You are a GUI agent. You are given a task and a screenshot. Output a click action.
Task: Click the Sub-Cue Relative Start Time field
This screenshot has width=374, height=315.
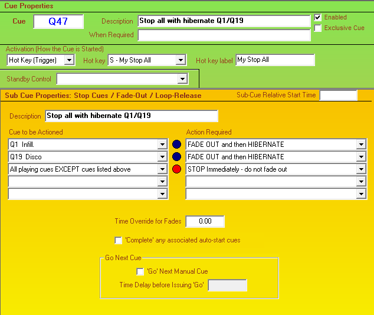(x=338, y=96)
